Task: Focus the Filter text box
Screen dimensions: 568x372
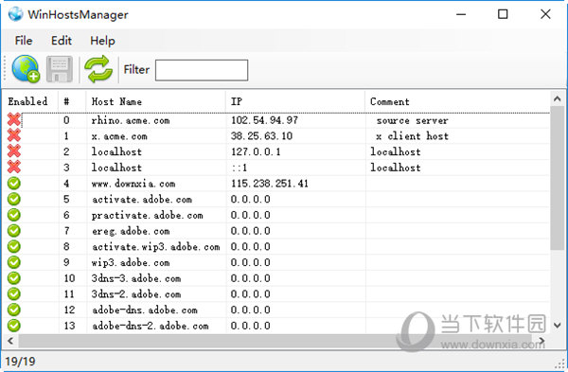Action: click(x=202, y=70)
